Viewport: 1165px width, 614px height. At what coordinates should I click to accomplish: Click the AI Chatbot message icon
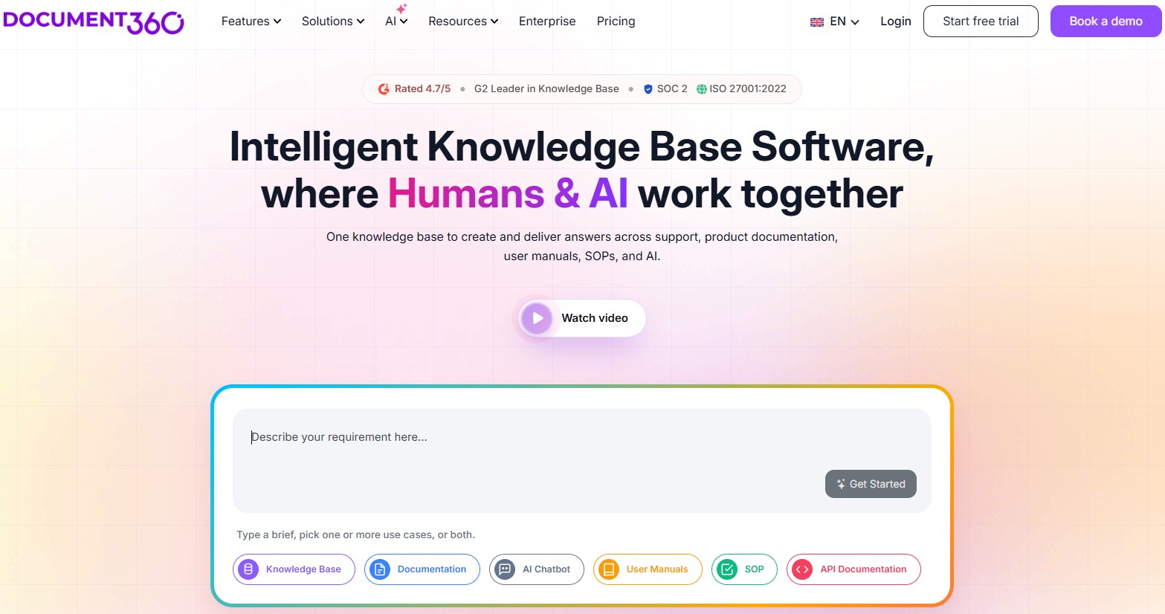(x=505, y=569)
